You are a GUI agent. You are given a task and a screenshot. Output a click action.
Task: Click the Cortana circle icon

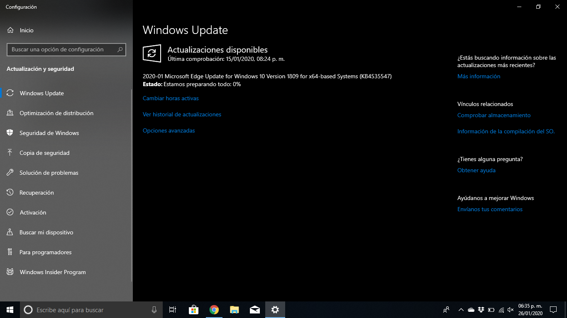pos(28,310)
